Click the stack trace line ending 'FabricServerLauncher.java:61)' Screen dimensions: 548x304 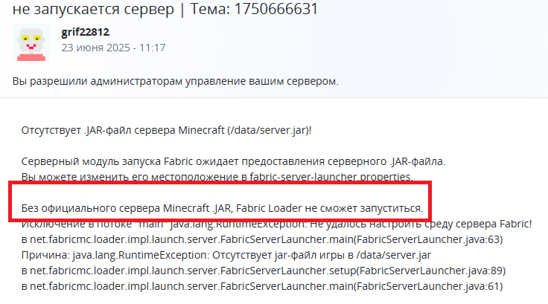[x=262, y=286]
